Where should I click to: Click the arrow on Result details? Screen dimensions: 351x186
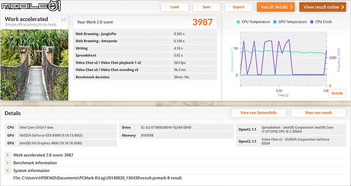click(x=291, y=7)
